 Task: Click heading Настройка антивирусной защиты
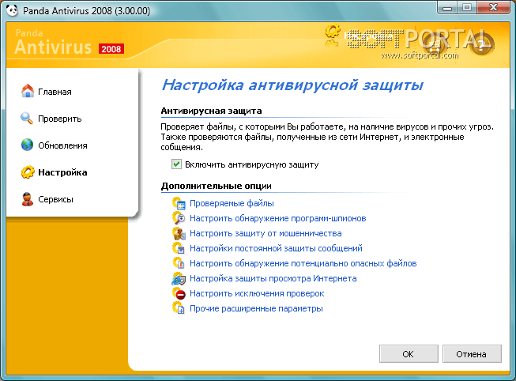[x=292, y=85]
